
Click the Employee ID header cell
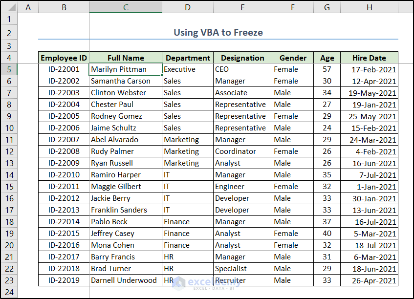coord(64,58)
